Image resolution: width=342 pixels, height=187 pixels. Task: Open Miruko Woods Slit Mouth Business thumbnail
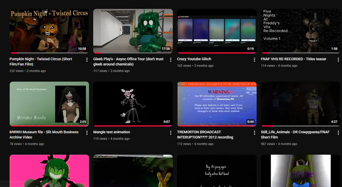49,104
